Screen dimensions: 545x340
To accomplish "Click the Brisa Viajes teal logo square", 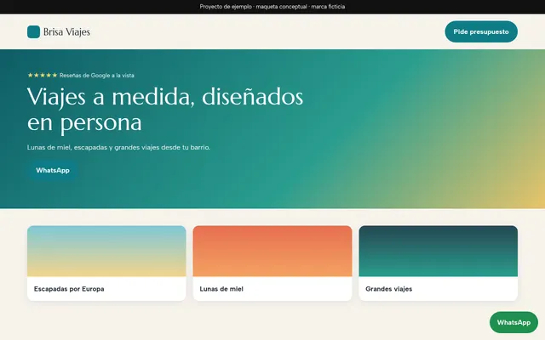I will point(34,32).
